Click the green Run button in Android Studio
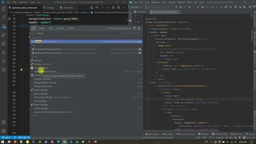 click(176, 7)
